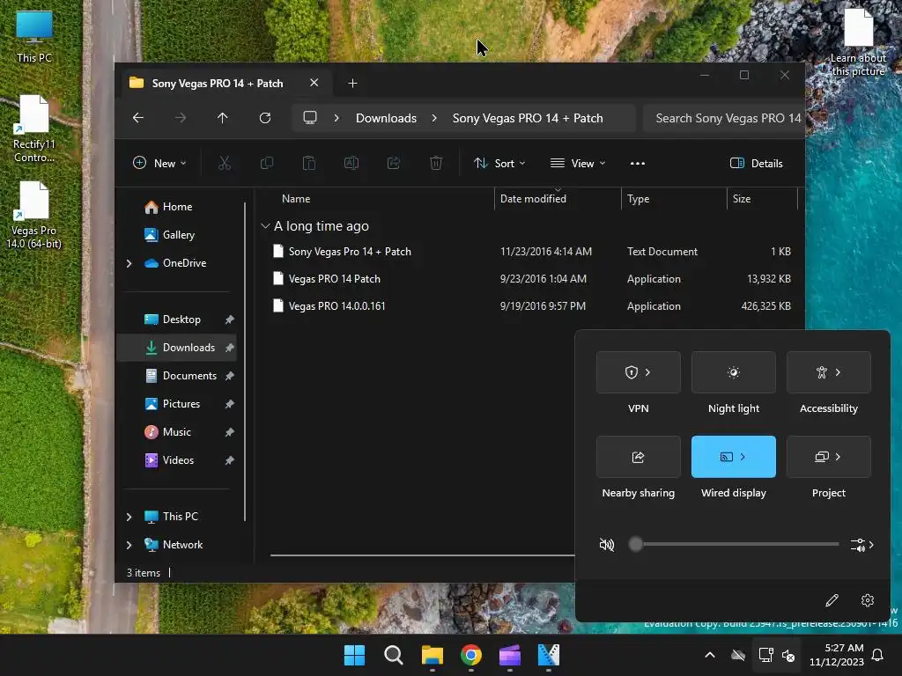Close the Sony Vegas PRO 14 tab
902x676 pixels.
coord(314,83)
